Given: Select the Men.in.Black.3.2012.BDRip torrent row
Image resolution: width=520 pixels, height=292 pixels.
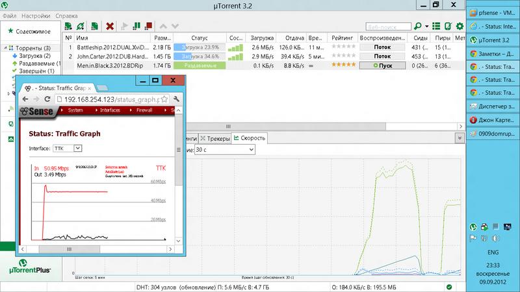Looking at the screenshot, I should click(264, 66).
